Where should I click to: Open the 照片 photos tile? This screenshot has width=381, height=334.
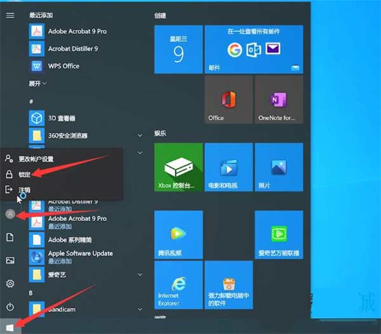(279, 167)
